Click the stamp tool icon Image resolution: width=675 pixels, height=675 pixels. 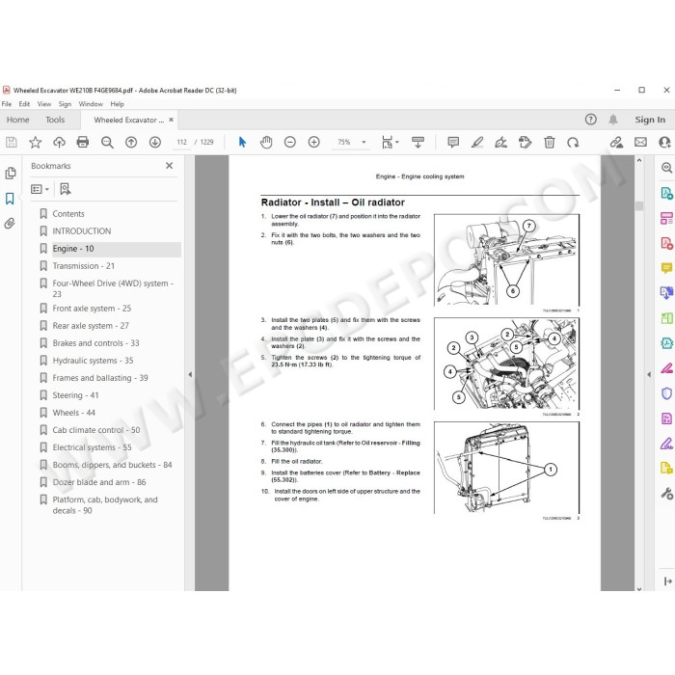(x=525, y=142)
